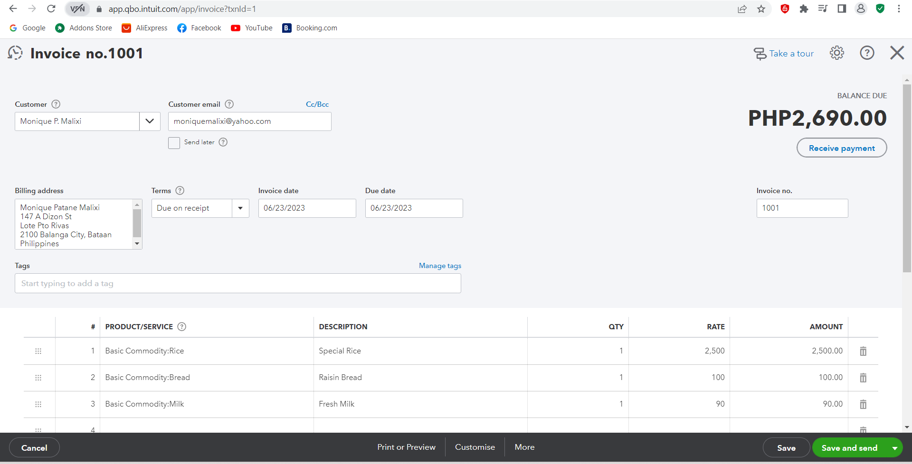Screen dimensions: 912x464
Task: Click the Save and send button
Action: point(849,448)
